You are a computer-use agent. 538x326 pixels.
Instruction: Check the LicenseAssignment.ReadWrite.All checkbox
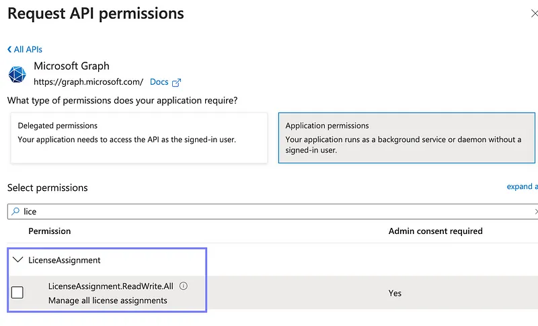point(17,292)
